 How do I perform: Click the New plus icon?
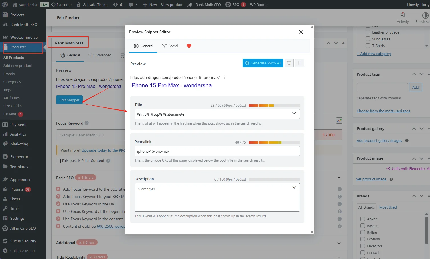click(x=145, y=5)
